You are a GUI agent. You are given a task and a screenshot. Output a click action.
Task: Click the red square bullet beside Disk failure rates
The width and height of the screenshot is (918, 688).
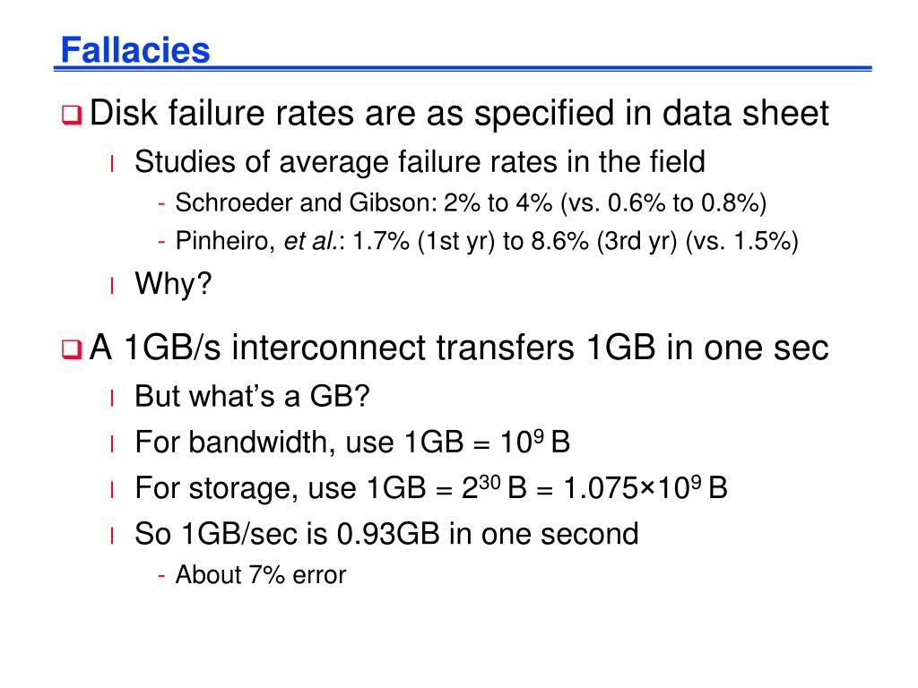click(x=72, y=114)
